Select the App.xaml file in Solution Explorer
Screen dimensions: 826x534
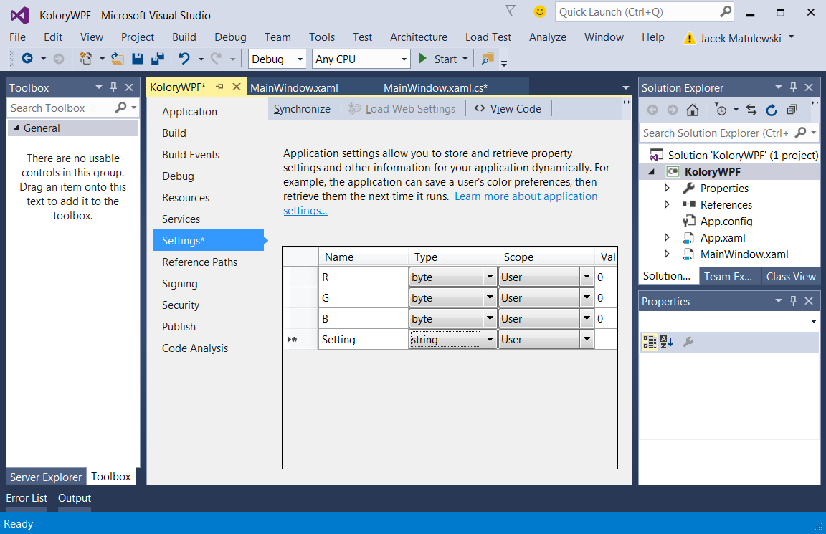click(722, 237)
